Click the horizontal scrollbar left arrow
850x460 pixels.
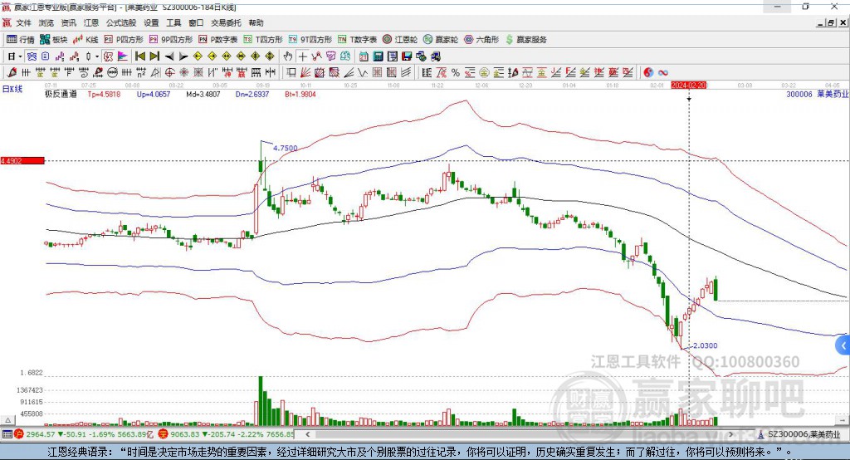(307, 434)
